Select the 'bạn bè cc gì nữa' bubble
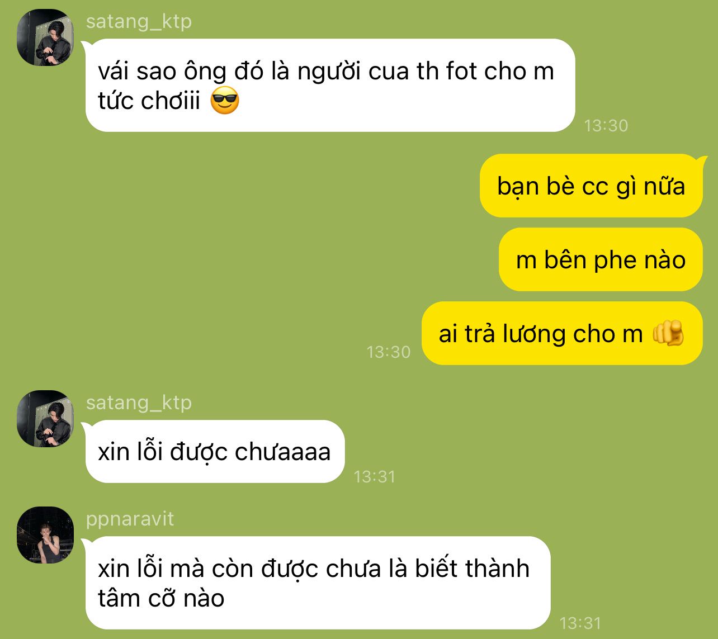Screen dimensions: 718x639 tap(591, 186)
